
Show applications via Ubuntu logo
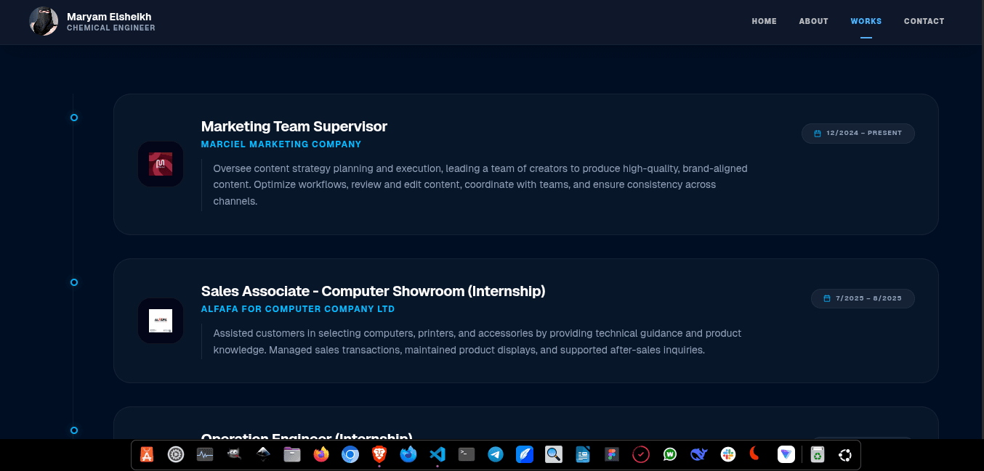[x=845, y=455]
